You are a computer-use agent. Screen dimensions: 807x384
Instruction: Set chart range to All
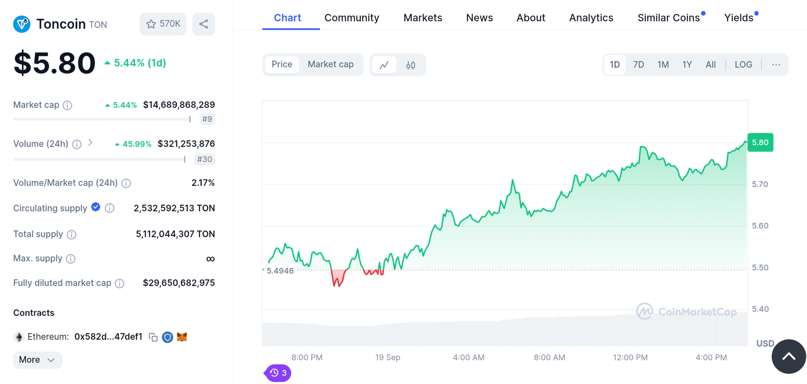[x=711, y=65]
